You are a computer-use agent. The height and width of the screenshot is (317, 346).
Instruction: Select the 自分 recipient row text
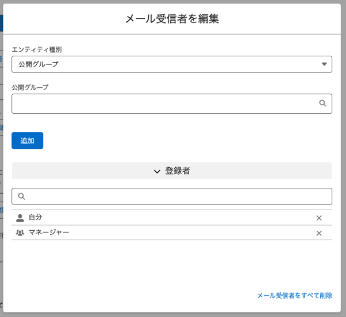[36, 217]
